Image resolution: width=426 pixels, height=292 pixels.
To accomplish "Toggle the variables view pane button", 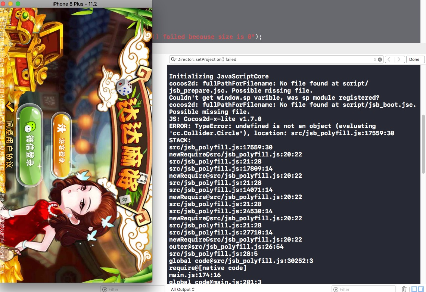I will (x=414, y=289).
